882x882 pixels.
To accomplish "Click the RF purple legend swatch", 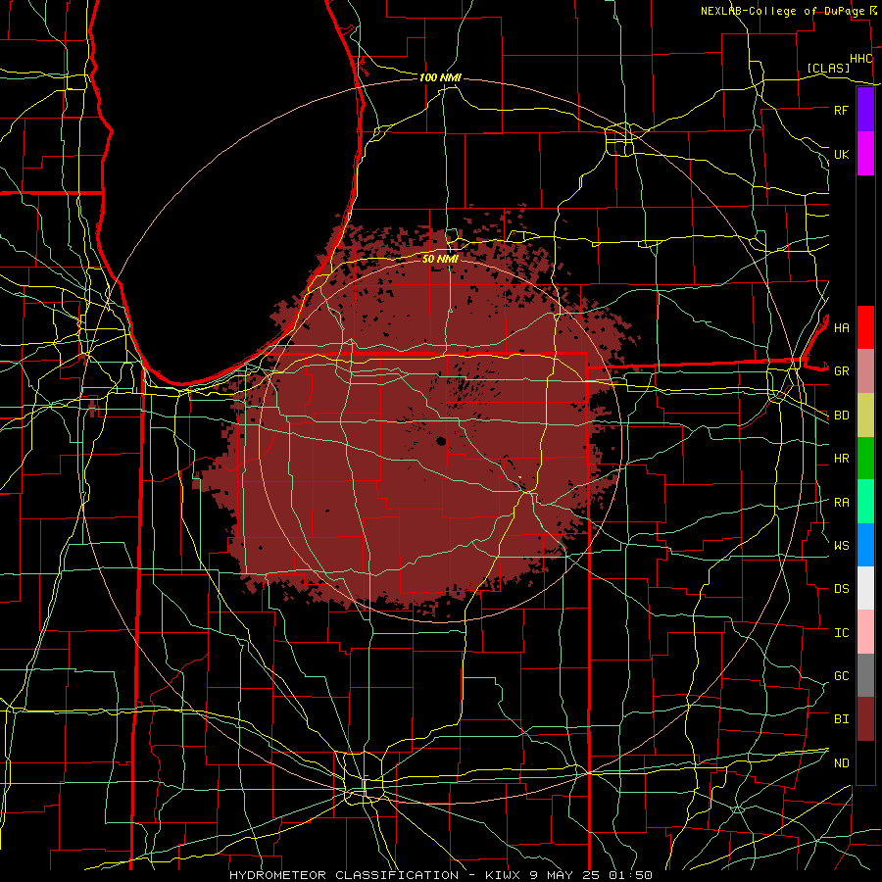I will point(865,110).
